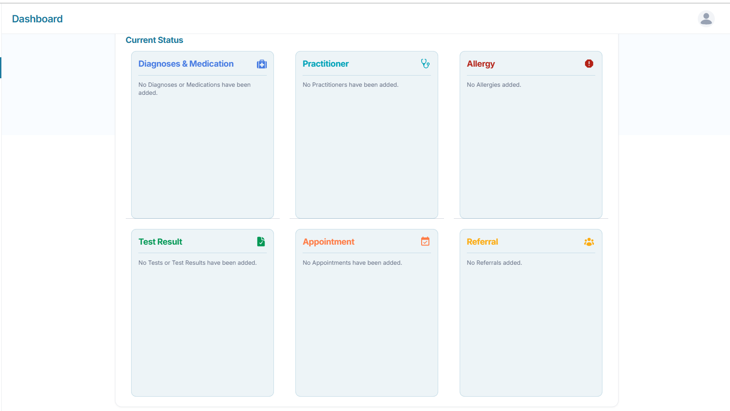730x411 pixels.
Task: Open the Appointment card heading
Action: coord(329,242)
